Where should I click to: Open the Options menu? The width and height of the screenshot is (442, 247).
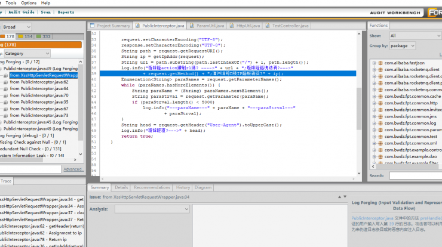click(x=29, y=3)
